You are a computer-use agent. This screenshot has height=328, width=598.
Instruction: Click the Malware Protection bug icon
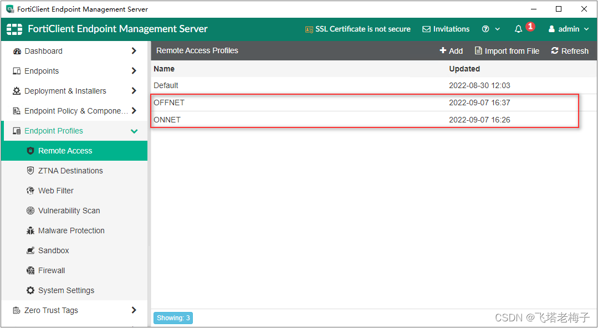(30, 230)
